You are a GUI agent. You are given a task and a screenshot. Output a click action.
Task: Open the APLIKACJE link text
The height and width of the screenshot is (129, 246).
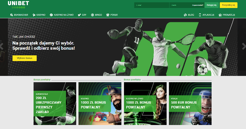208,15
